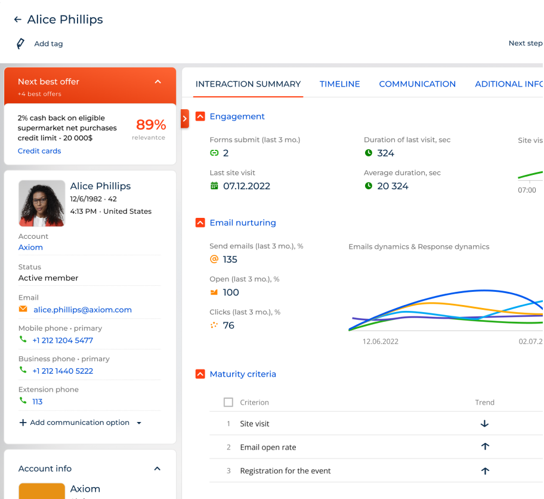Select the checkbox in the Criterion header row
544x499 pixels.
(228, 402)
